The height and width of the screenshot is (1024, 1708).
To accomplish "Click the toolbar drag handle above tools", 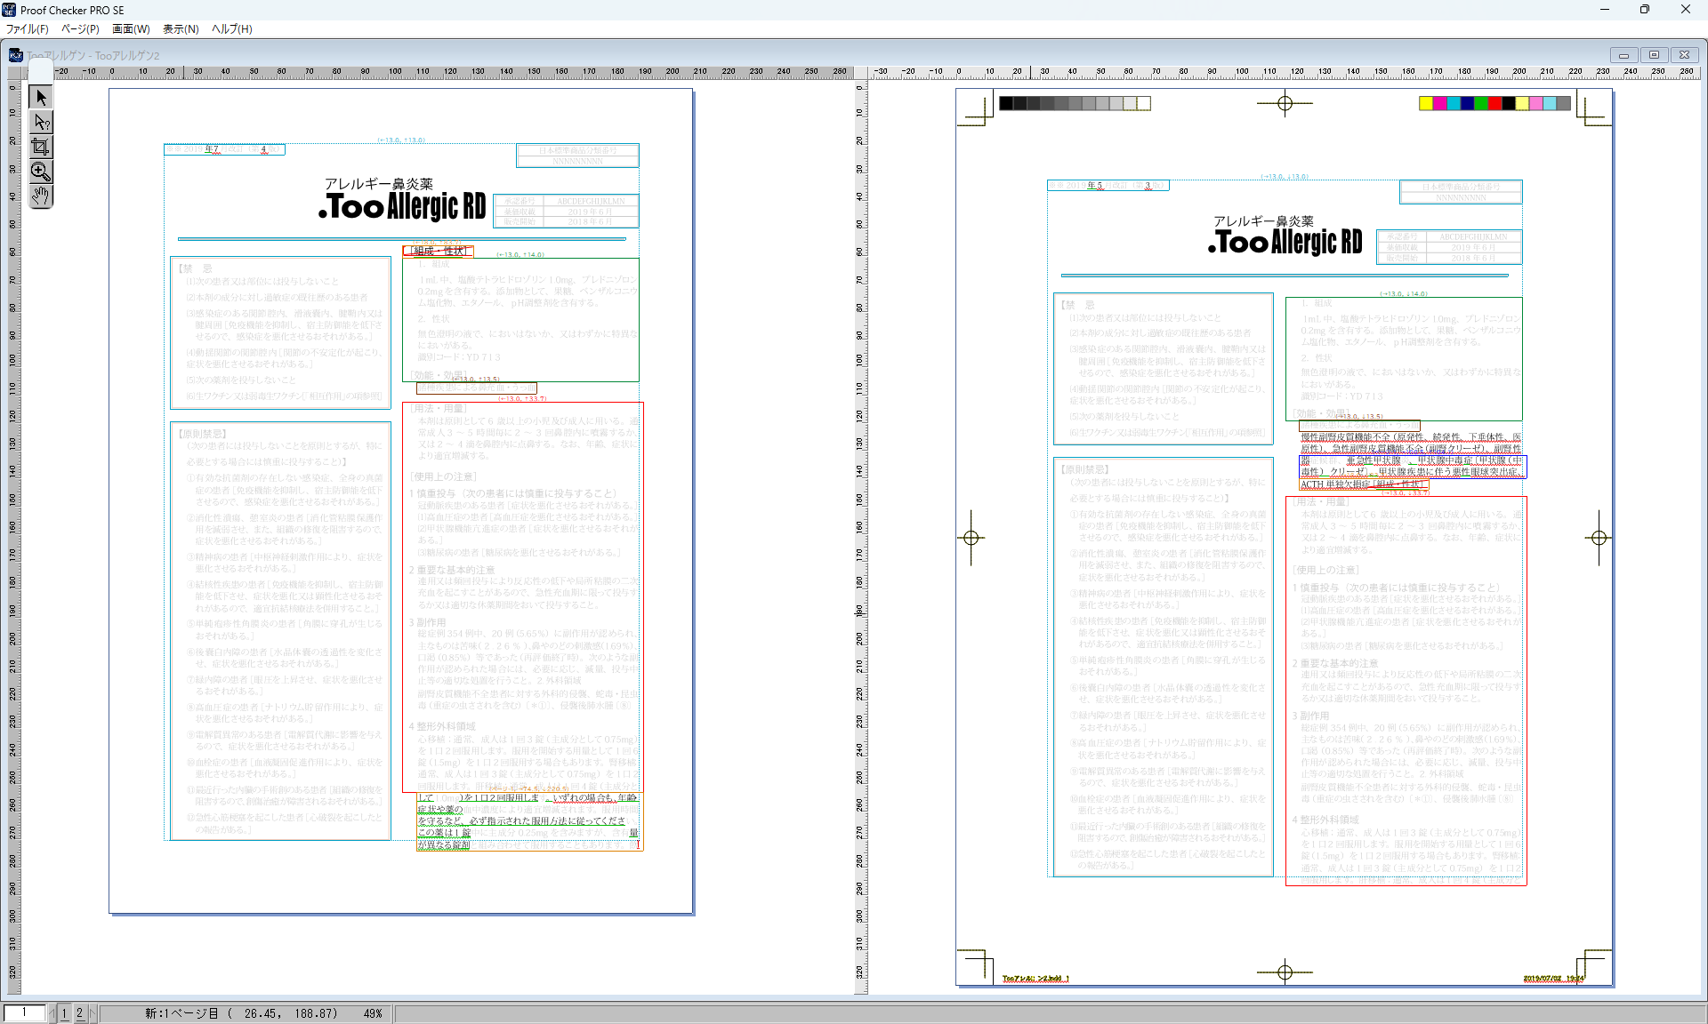I will coord(41,71).
